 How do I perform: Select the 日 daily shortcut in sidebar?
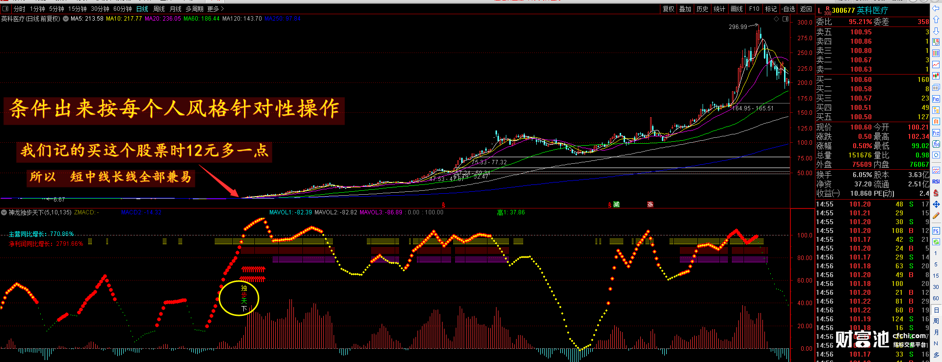click(x=936, y=310)
